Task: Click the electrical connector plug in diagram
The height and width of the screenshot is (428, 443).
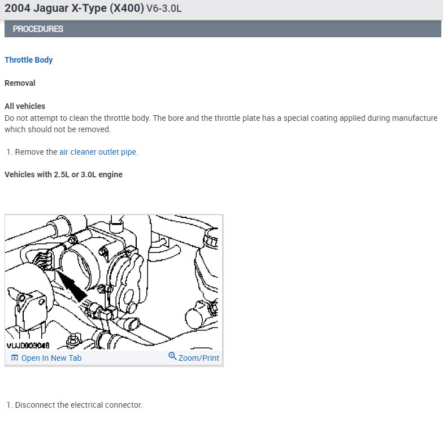Action: [x=45, y=260]
